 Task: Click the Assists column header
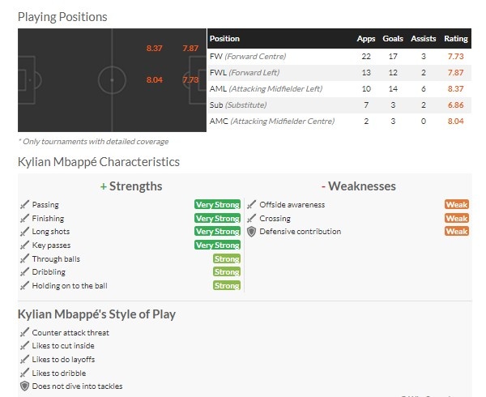[424, 39]
